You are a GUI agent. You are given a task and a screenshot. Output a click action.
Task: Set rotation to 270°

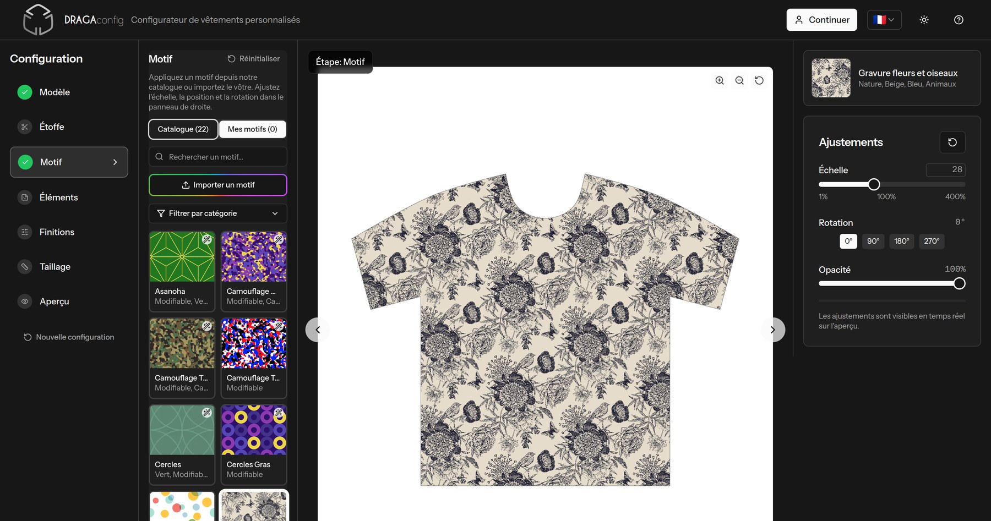tap(932, 241)
